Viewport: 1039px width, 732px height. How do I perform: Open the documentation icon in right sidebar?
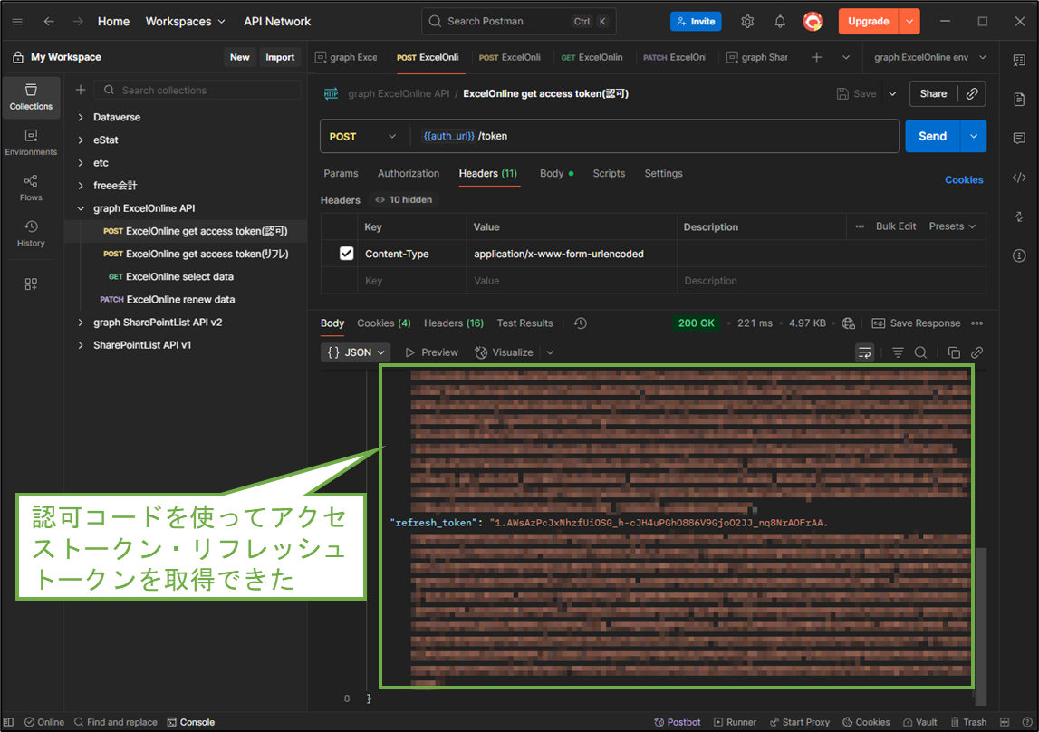pos(1019,100)
